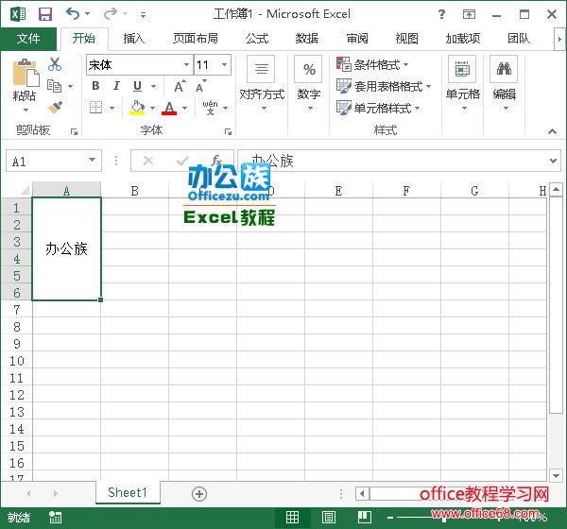This screenshot has height=529, width=567.
Task: Cancel formula entry X button
Action: coord(148,161)
